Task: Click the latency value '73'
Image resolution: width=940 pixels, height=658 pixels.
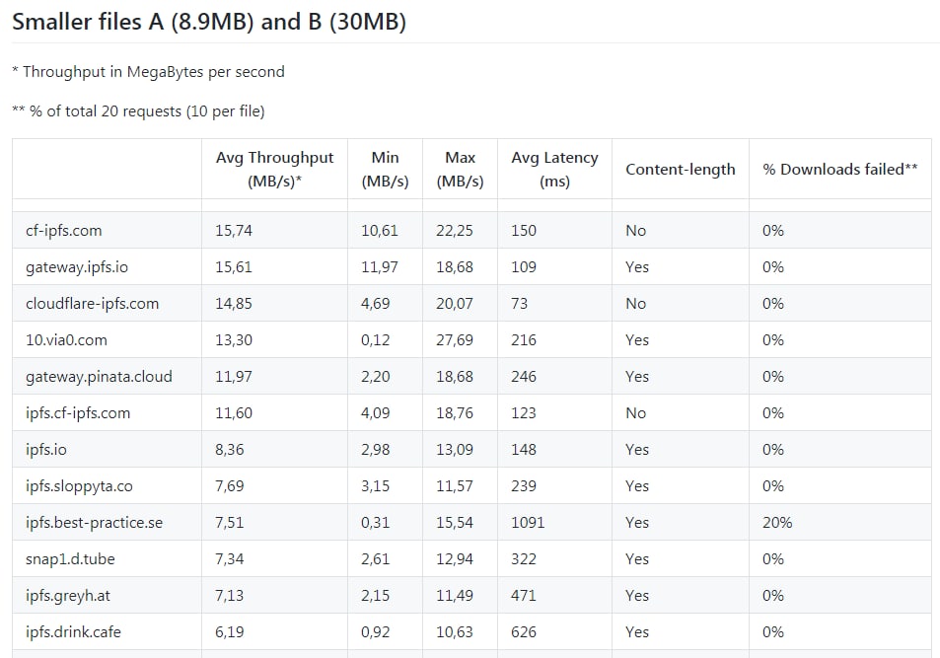Action: 519,304
